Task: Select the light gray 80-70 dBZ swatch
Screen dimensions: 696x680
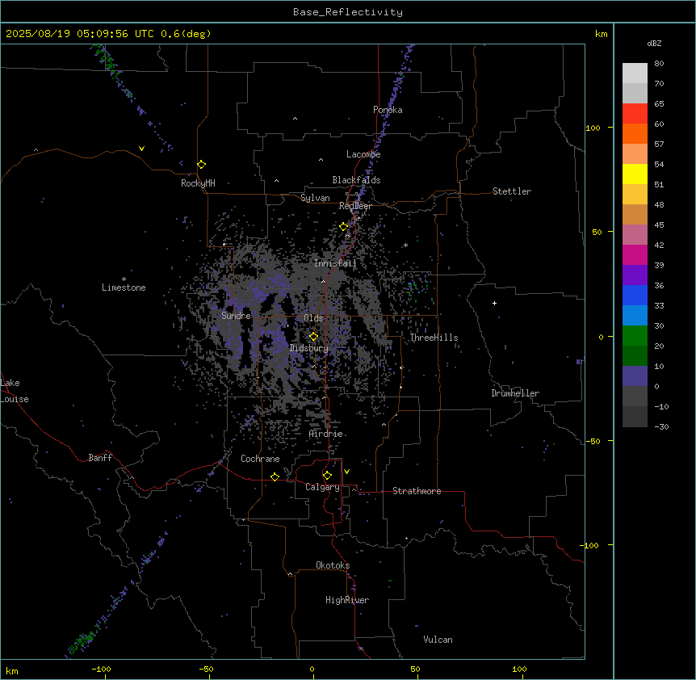Action: click(x=635, y=73)
